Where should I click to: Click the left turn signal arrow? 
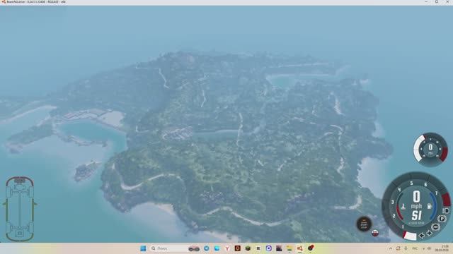(422, 236)
